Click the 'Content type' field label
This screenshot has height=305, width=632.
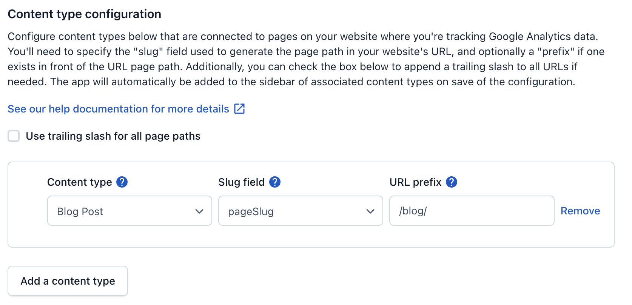[80, 182]
